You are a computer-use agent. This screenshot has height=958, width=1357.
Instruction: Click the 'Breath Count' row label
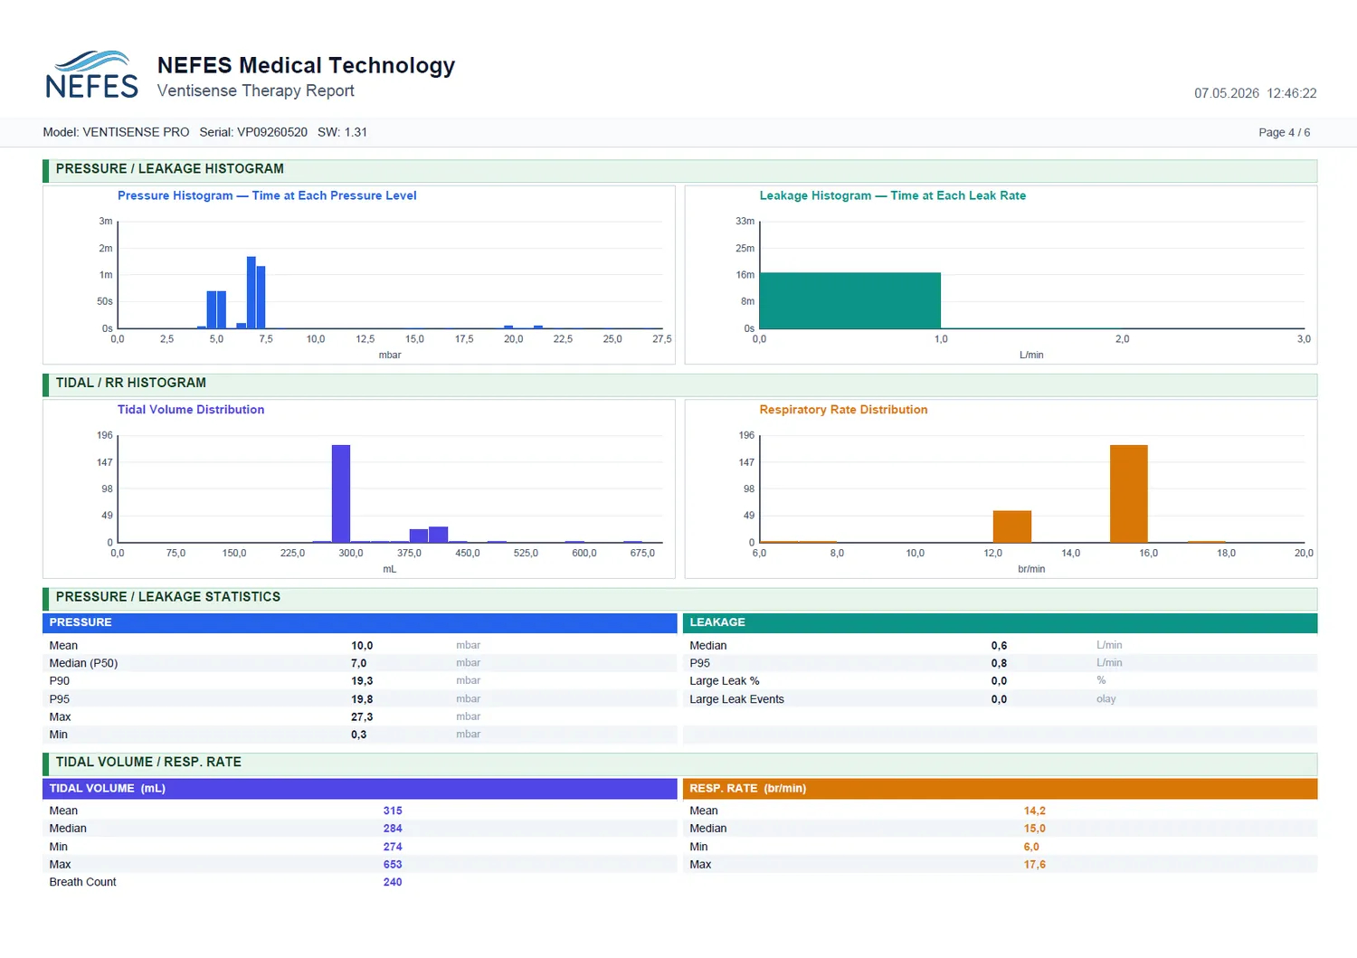point(82,882)
